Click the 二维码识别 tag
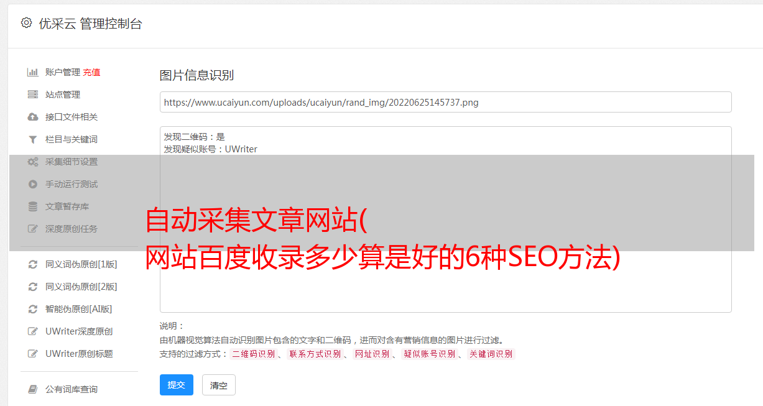The height and width of the screenshot is (406, 763). 253,354
